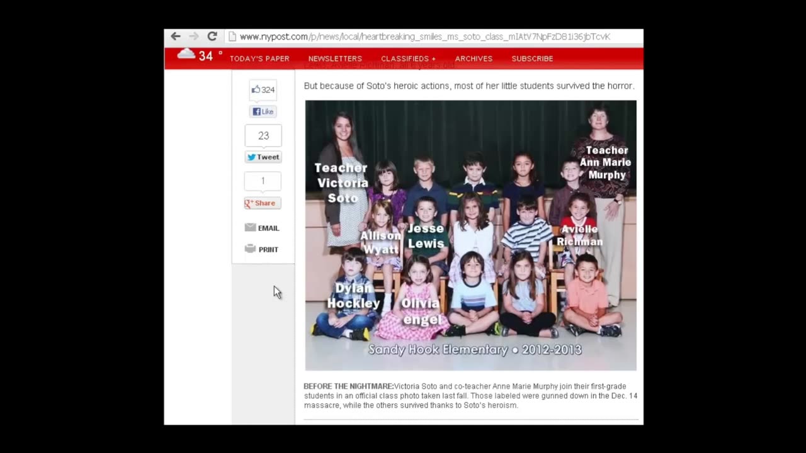Image resolution: width=806 pixels, height=453 pixels.
Task: Open the Sandy Hook class photo
Action: click(x=470, y=235)
